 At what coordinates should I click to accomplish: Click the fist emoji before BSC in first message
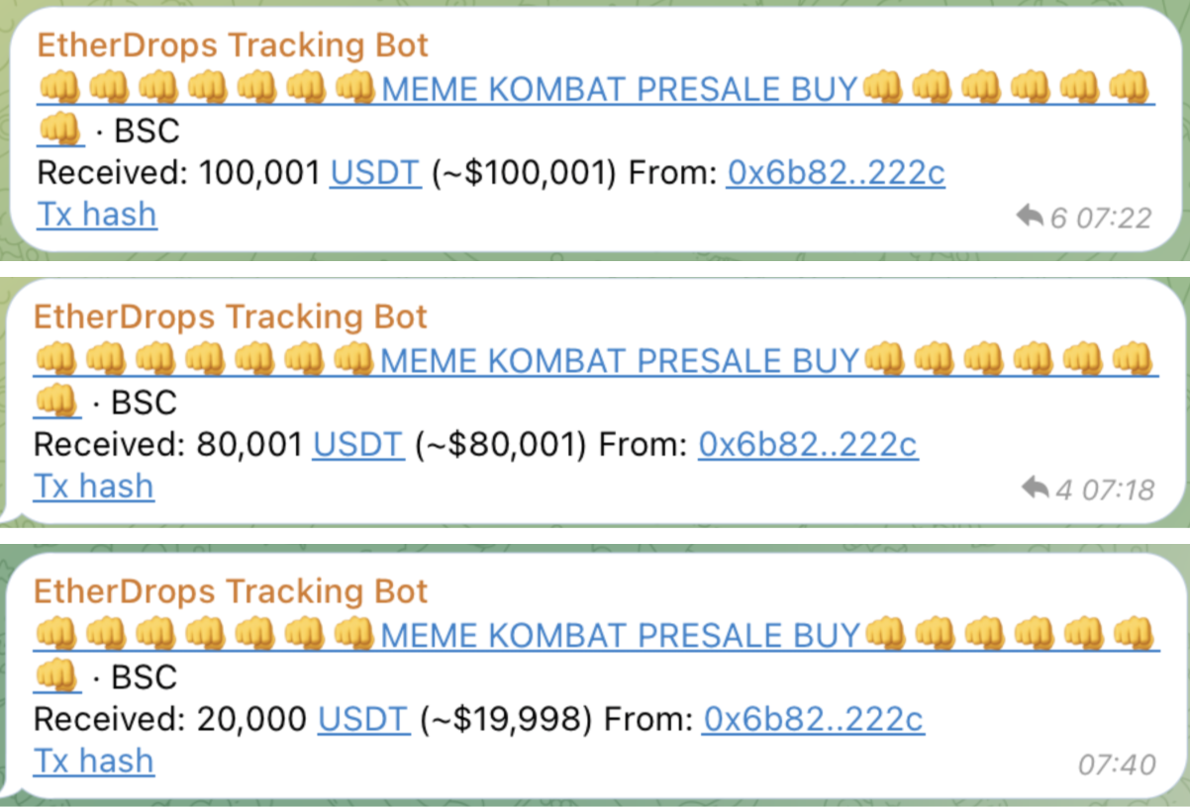coord(60,131)
